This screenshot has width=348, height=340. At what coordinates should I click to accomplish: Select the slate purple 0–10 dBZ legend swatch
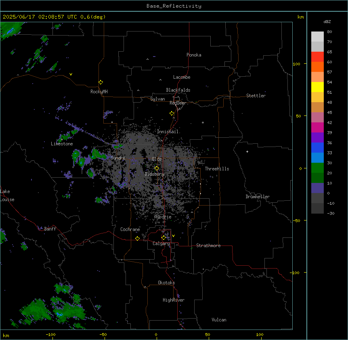pos(317,188)
